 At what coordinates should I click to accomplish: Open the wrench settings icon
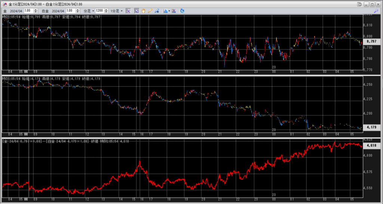pyautogui.click(x=377, y=11)
